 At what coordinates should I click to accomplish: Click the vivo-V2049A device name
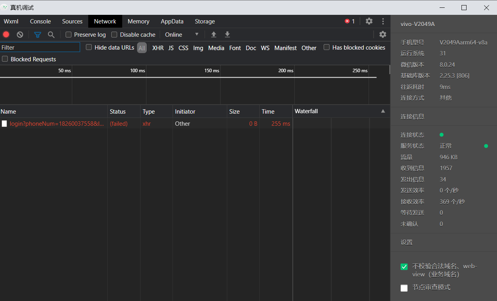click(x=417, y=24)
